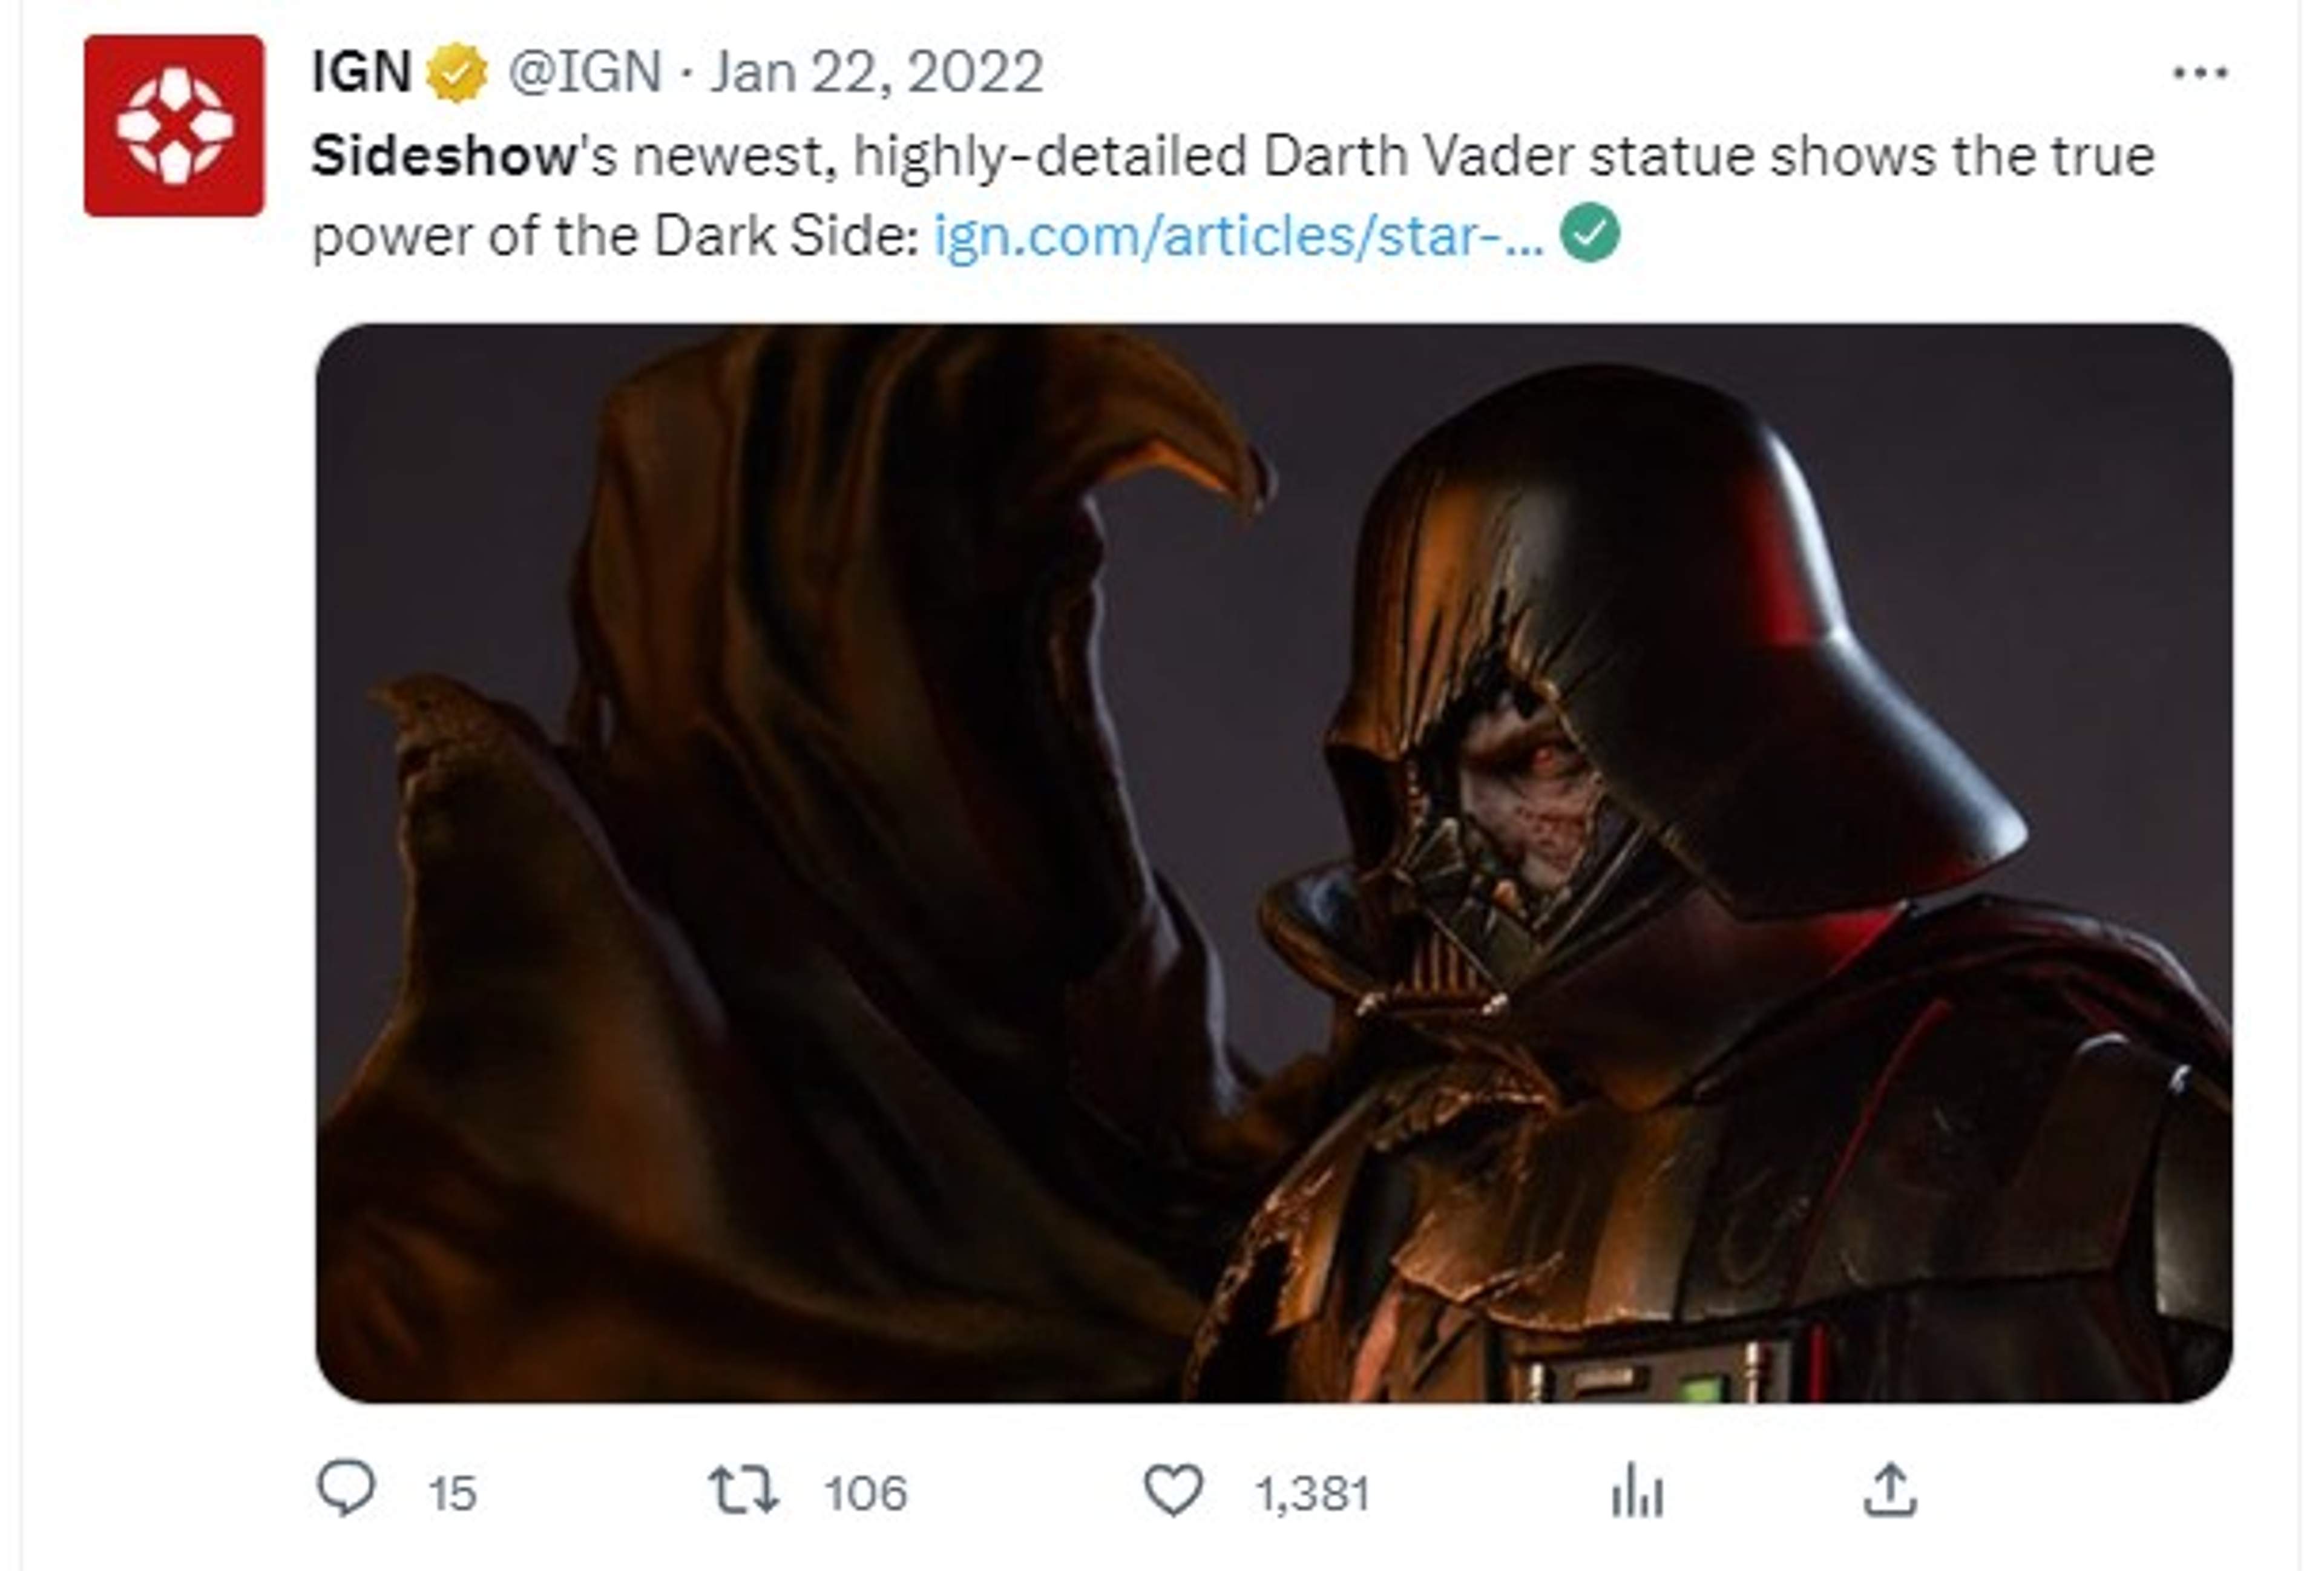
Task: Click the share upload arrow icon
Action: click(1890, 1490)
